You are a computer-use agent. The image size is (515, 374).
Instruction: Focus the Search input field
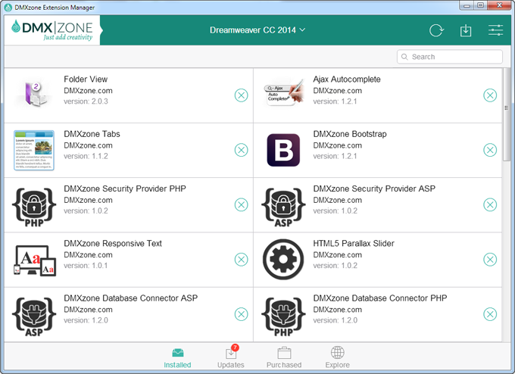point(450,57)
